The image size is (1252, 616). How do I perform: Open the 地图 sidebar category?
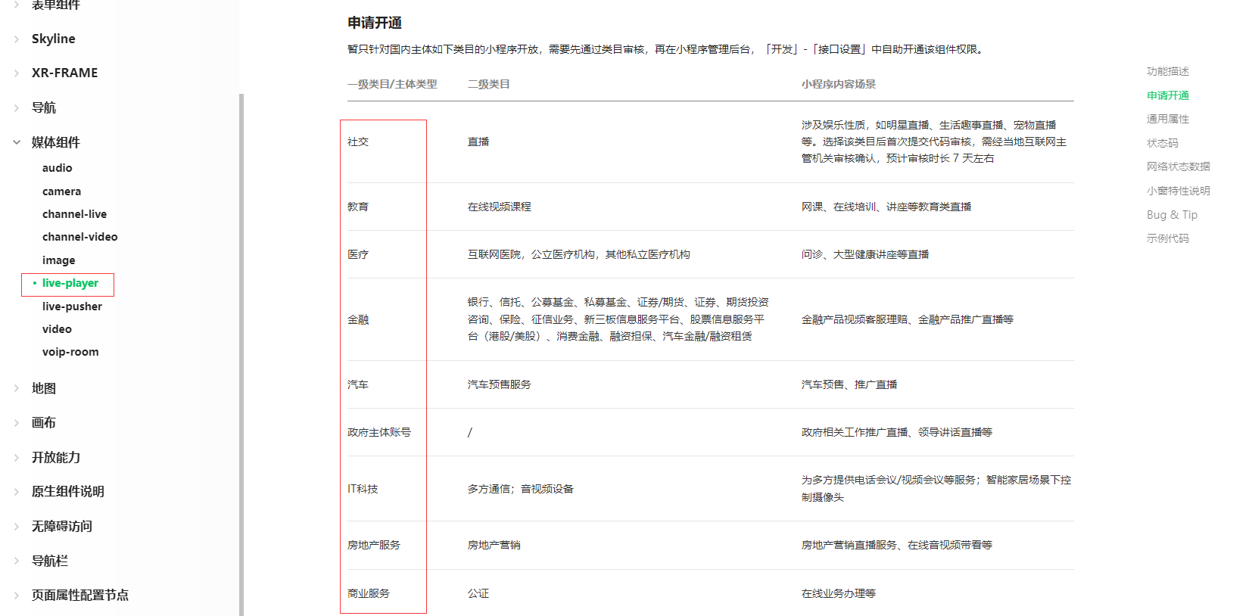[x=44, y=388]
